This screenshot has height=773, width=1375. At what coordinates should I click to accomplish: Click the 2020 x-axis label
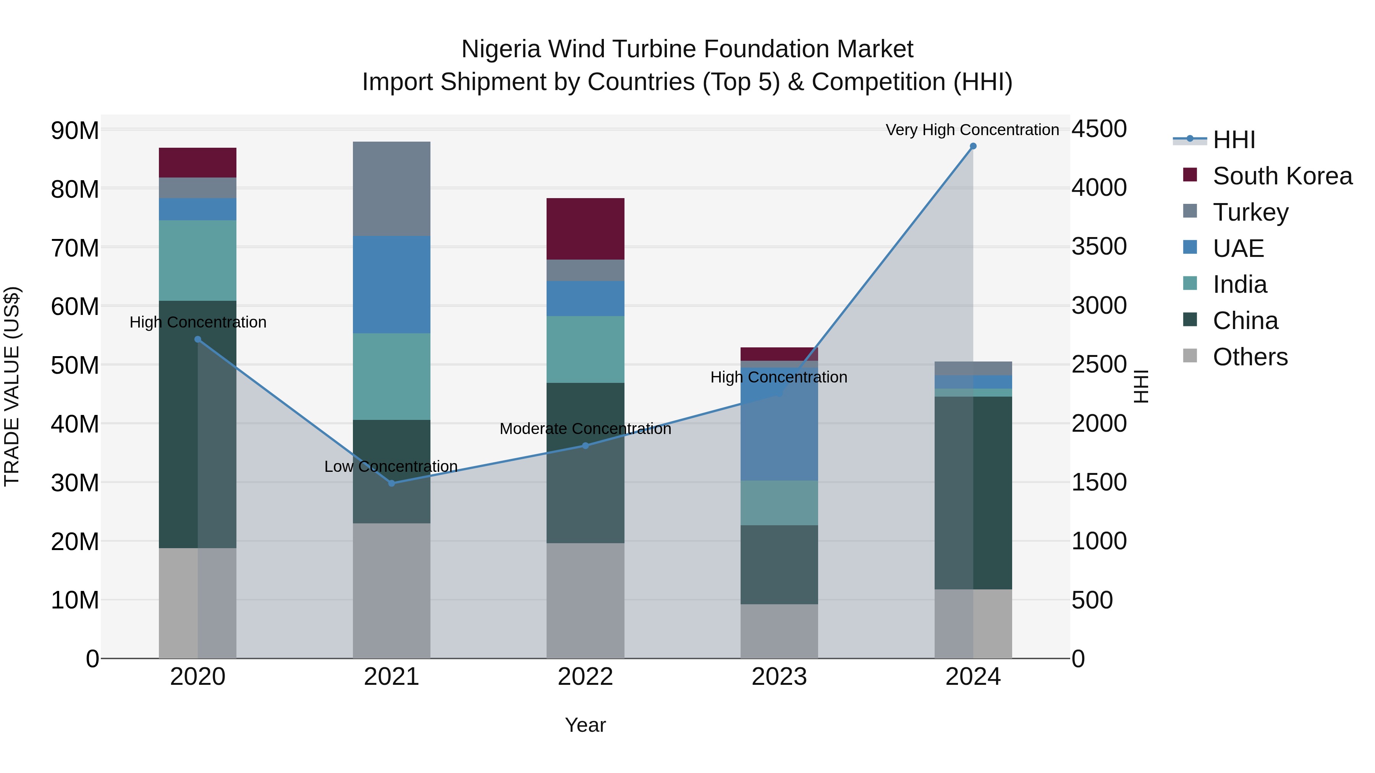click(197, 677)
